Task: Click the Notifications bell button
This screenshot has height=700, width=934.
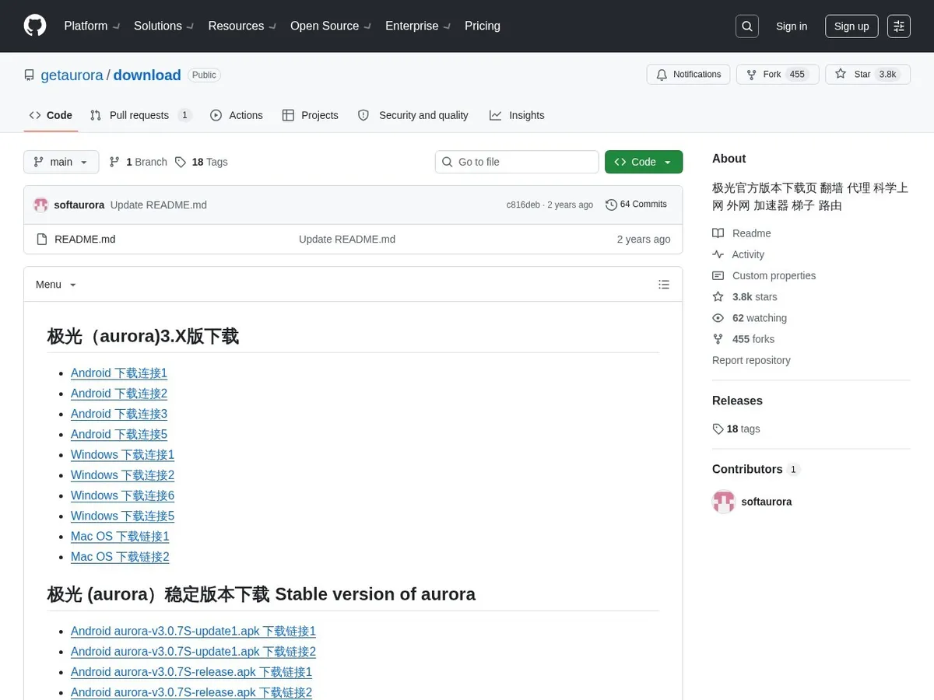Action: [688, 75]
